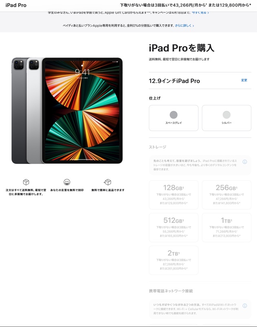Open the storage info circle icon
Screen dimensions: 257x327
coord(245,161)
